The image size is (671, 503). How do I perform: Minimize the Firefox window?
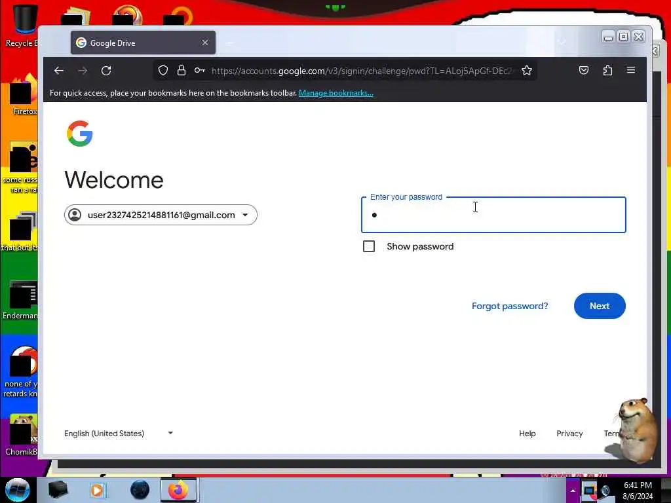pos(608,37)
